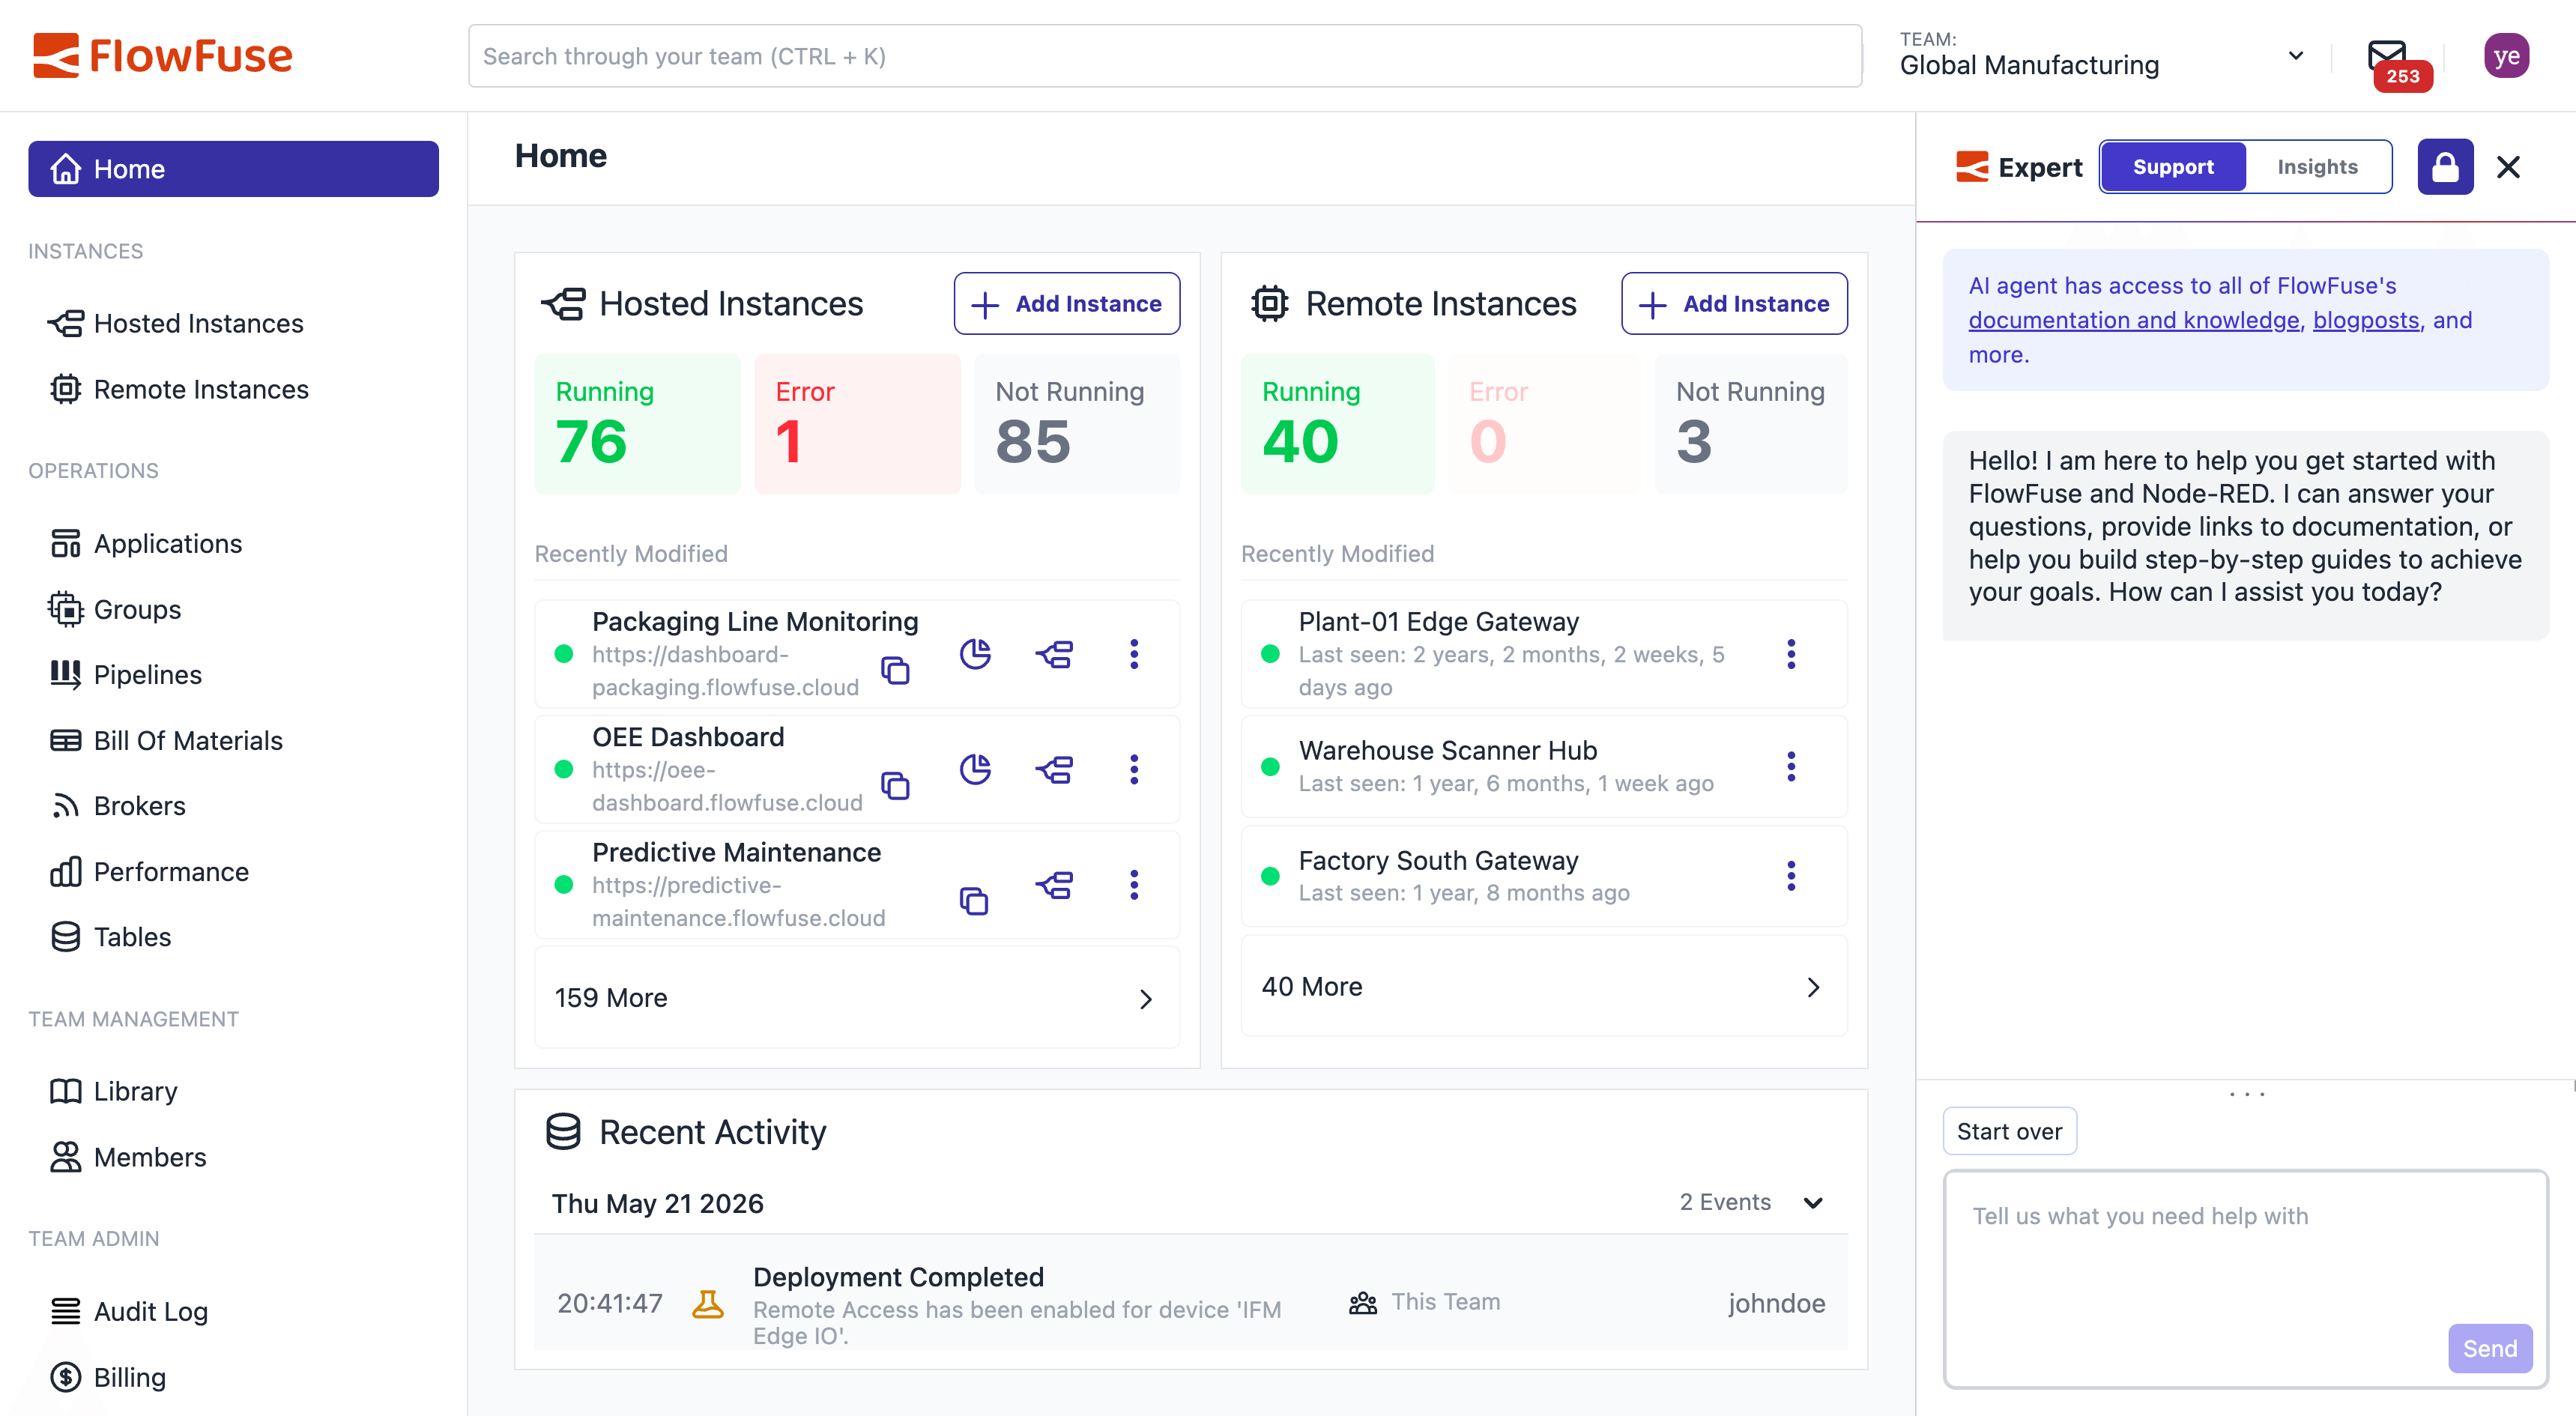Open the 'blogposts' link
The image size is (2576, 1416).
pyautogui.click(x=2366, y=320)
